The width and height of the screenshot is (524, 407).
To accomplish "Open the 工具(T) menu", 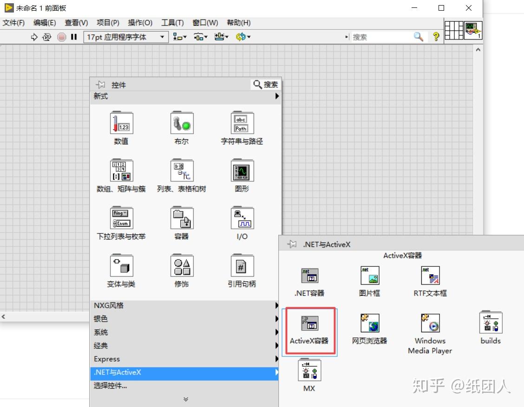I will click(172, 23).
